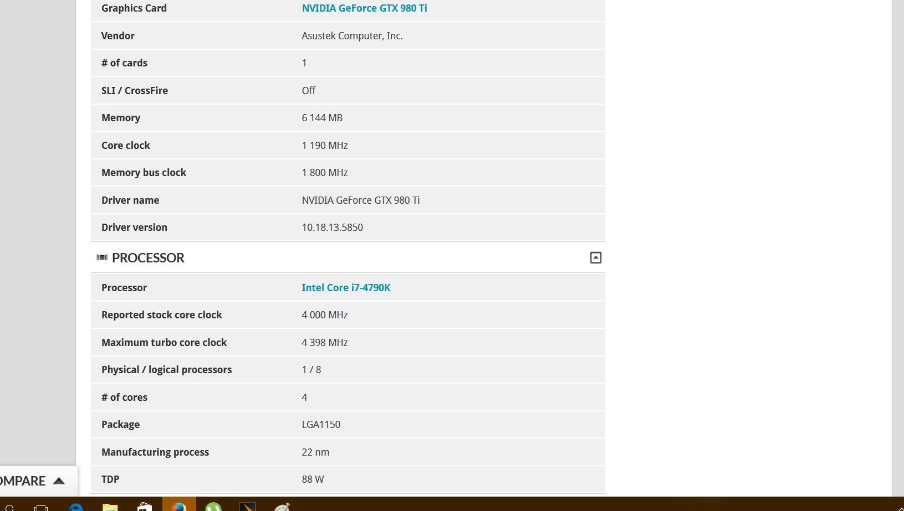Click the 'Graphics Card' row label
Screen dimensions: 904x511
coord(134,8)
